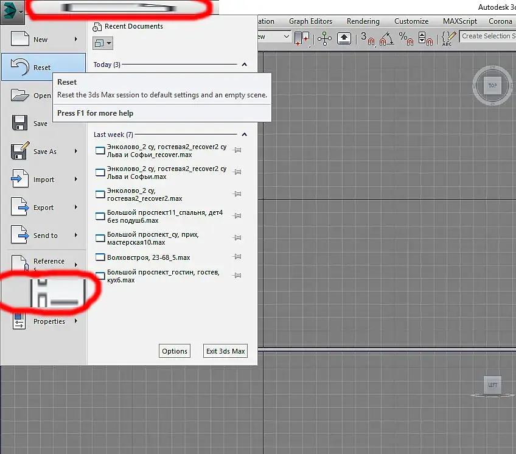Screen dimensions: 516x454
Task: Choose Save As in the application menu
Action: (x=43, y=152)
